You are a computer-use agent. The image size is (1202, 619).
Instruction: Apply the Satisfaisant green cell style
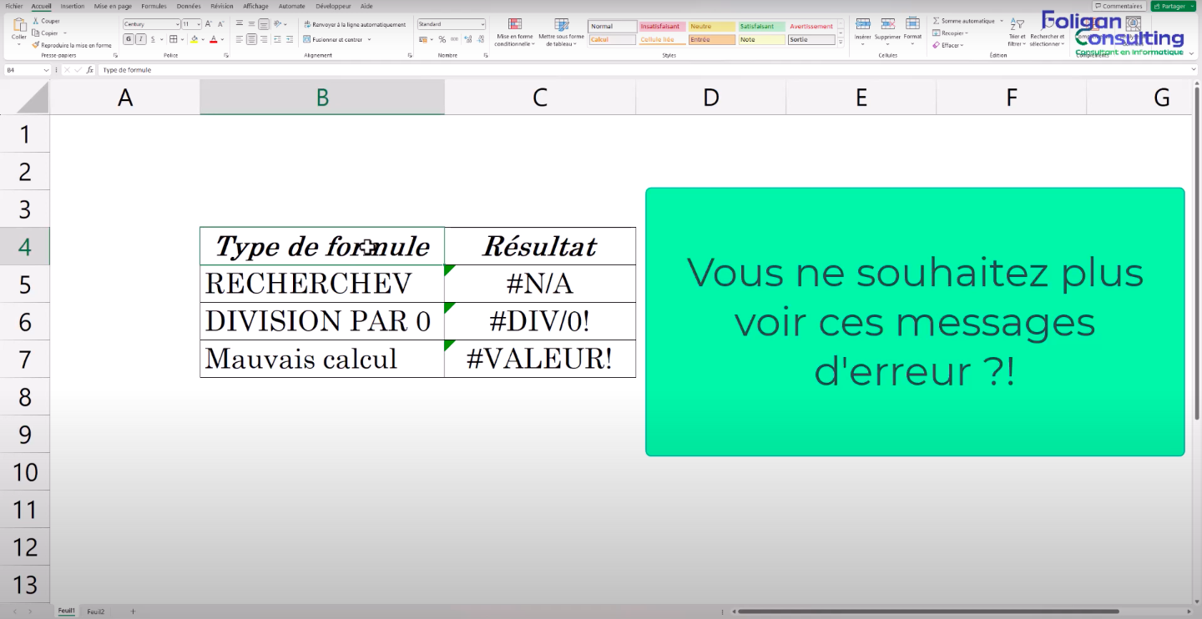pyautogui.click(x=761, y=27)
